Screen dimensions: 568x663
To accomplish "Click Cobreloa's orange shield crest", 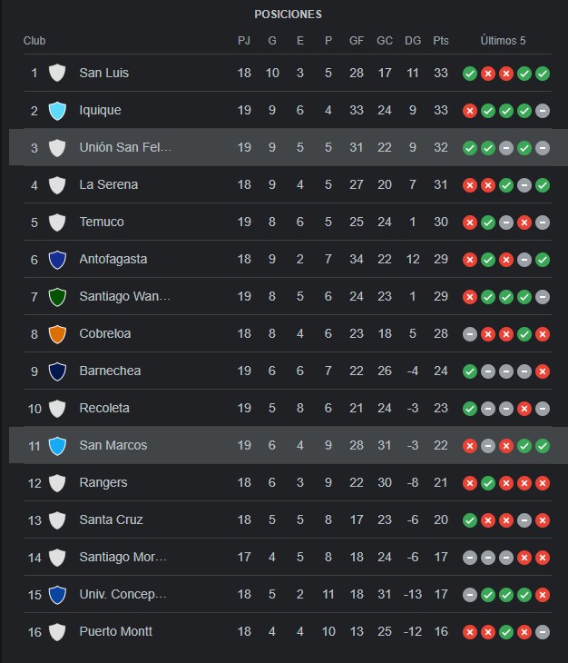I will click(57, 334).
